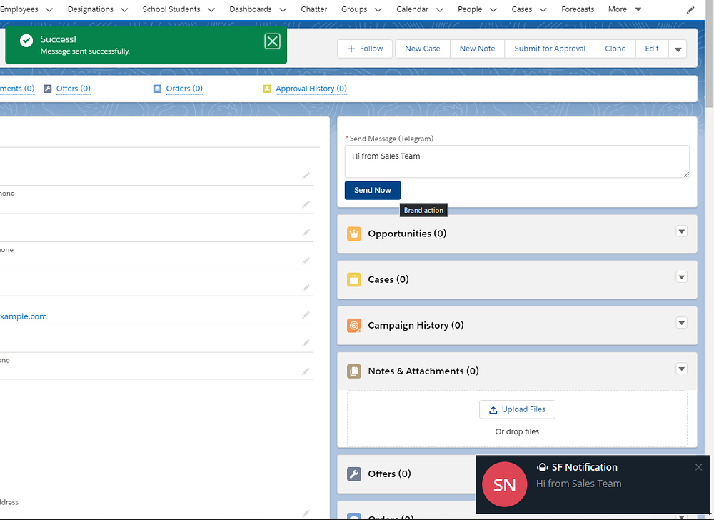714x520 pixels.
Task: Click the Approval History icon
Action: coord(267,89)
